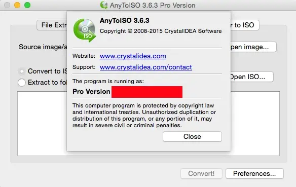Click the yellow minimize window button
Viewport: 296px width, 187px height.
coord(17,5)
